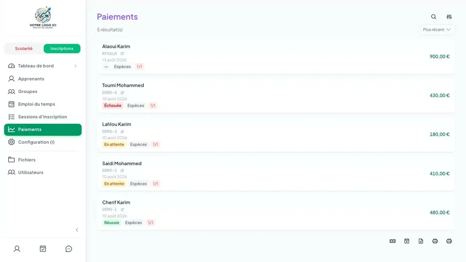Click the DEMO-1 reference code
This screenshot has height=262, width=466.
[110, 209]
